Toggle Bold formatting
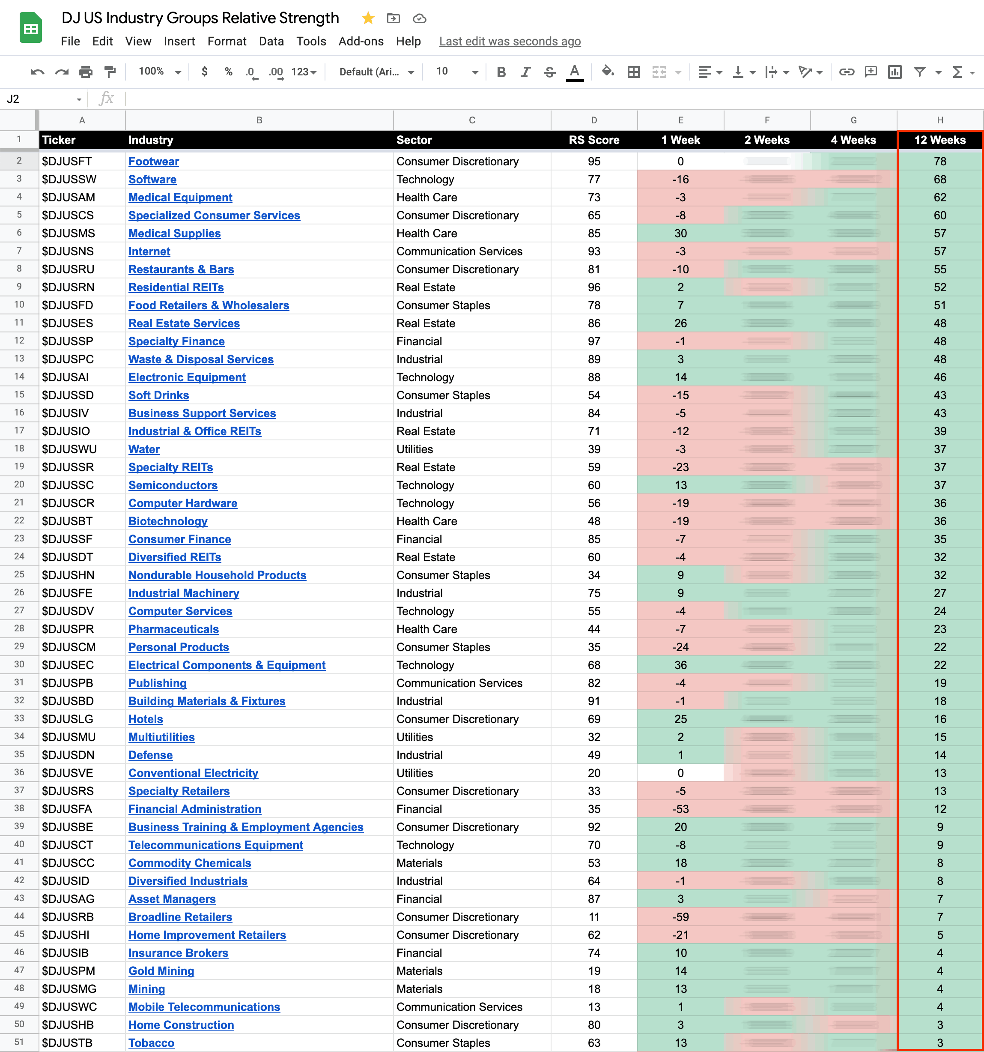This screenshot has width=984, height=1052. 501,72
